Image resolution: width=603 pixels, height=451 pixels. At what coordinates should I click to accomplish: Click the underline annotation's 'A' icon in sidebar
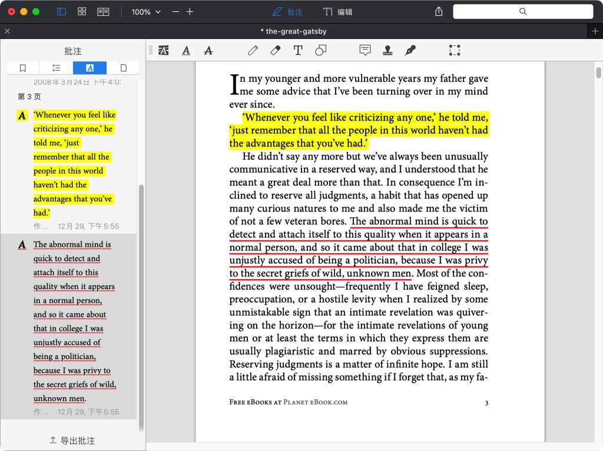tap(22, 245)
